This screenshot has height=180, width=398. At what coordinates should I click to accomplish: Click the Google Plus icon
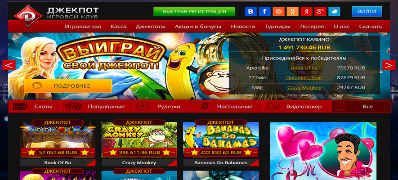pyautogui.click(x=320, y=11)
